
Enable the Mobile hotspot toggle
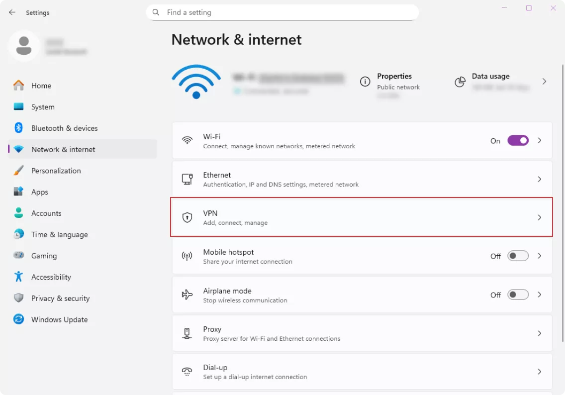518,256
